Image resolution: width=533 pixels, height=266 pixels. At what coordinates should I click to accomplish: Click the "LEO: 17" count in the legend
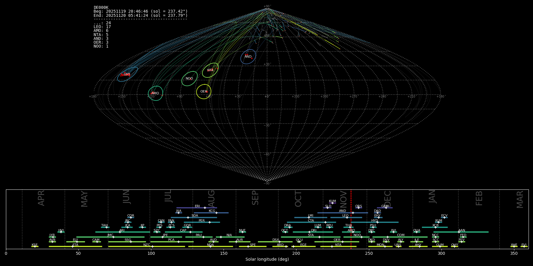tap(102, 27)
